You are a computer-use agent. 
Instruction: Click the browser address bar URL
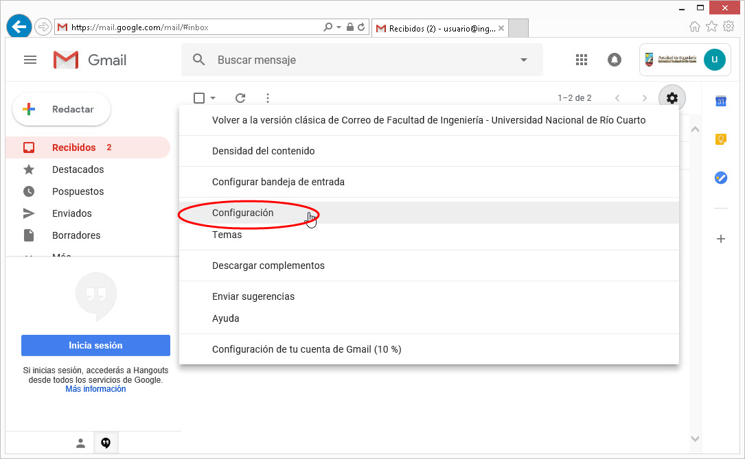click(x=139, y=27)
